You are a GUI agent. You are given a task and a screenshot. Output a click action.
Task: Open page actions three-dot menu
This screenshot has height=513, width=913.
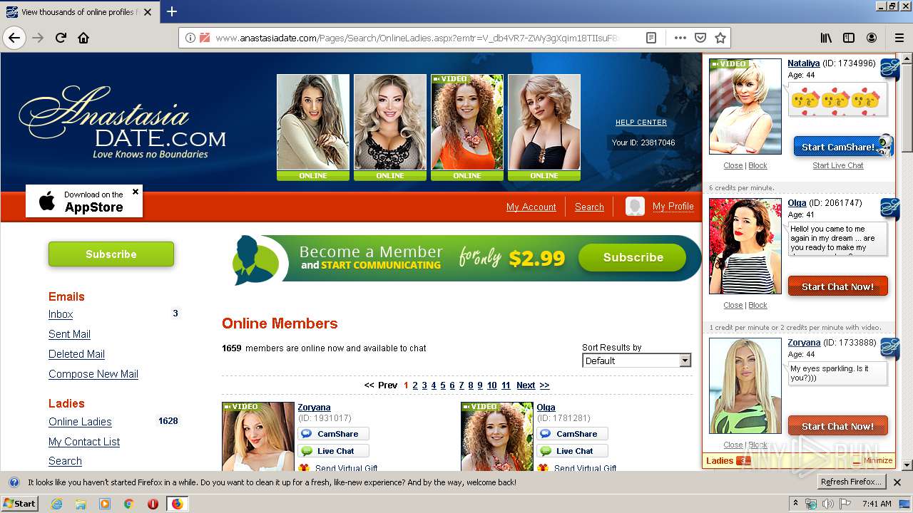coord(680,38)
